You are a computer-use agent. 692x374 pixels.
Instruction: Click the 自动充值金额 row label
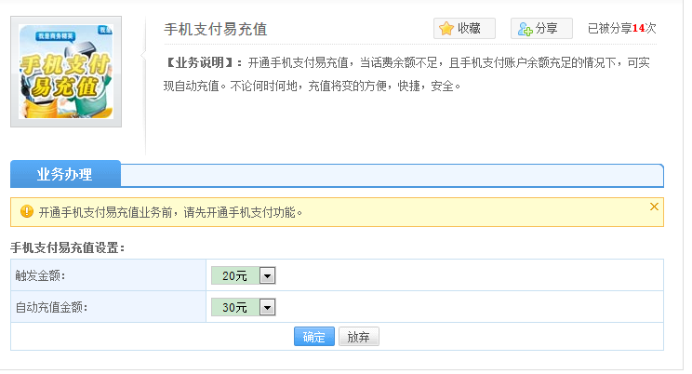[x=51, y=307]
